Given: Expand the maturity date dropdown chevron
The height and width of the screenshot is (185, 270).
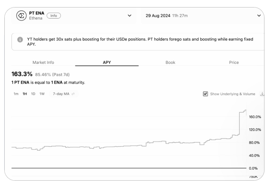Looking at the screenshot, I should [x=259, y=16].
